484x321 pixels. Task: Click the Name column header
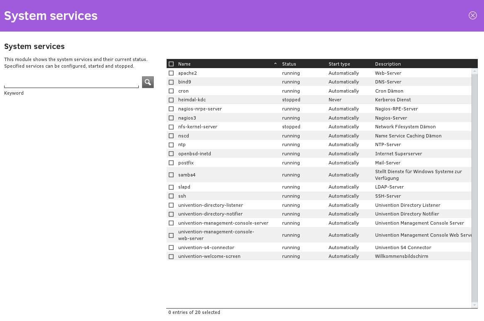184,64
